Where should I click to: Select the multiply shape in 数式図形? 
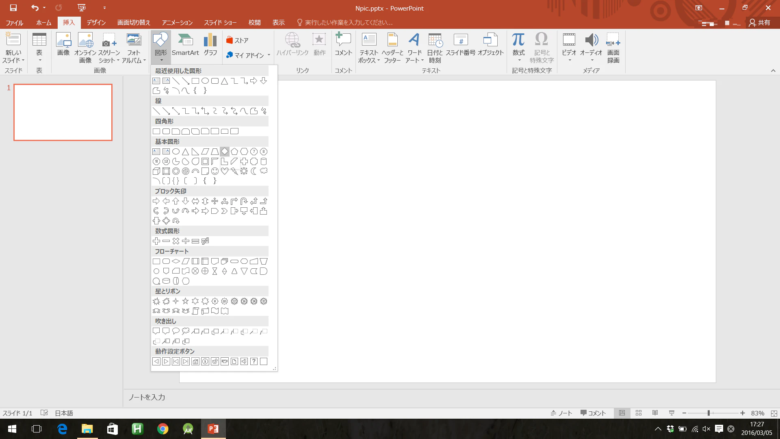pyautogui.click(x=176, y=241)
